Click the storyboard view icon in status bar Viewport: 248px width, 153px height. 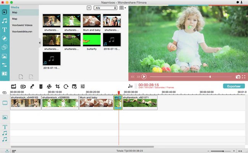tap(14, 151)
